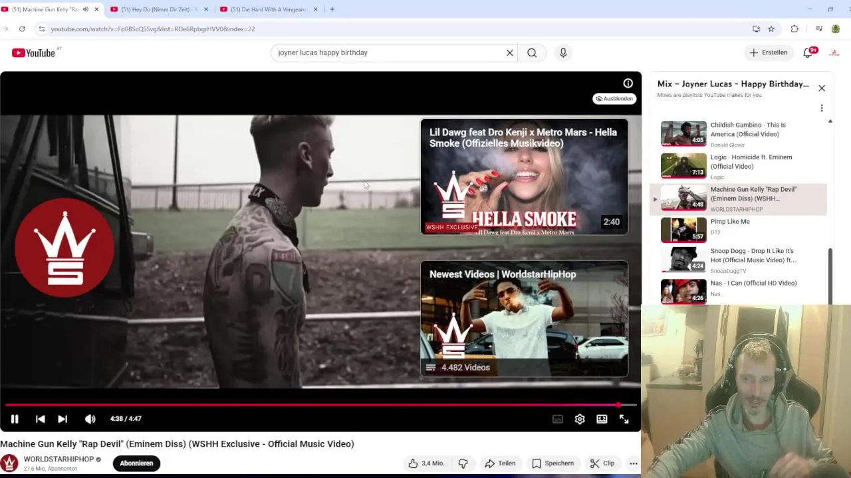
Task: Switch to Die Hard With A Vengeance tab
Action: pyautogui.click(x=268, y=9)
